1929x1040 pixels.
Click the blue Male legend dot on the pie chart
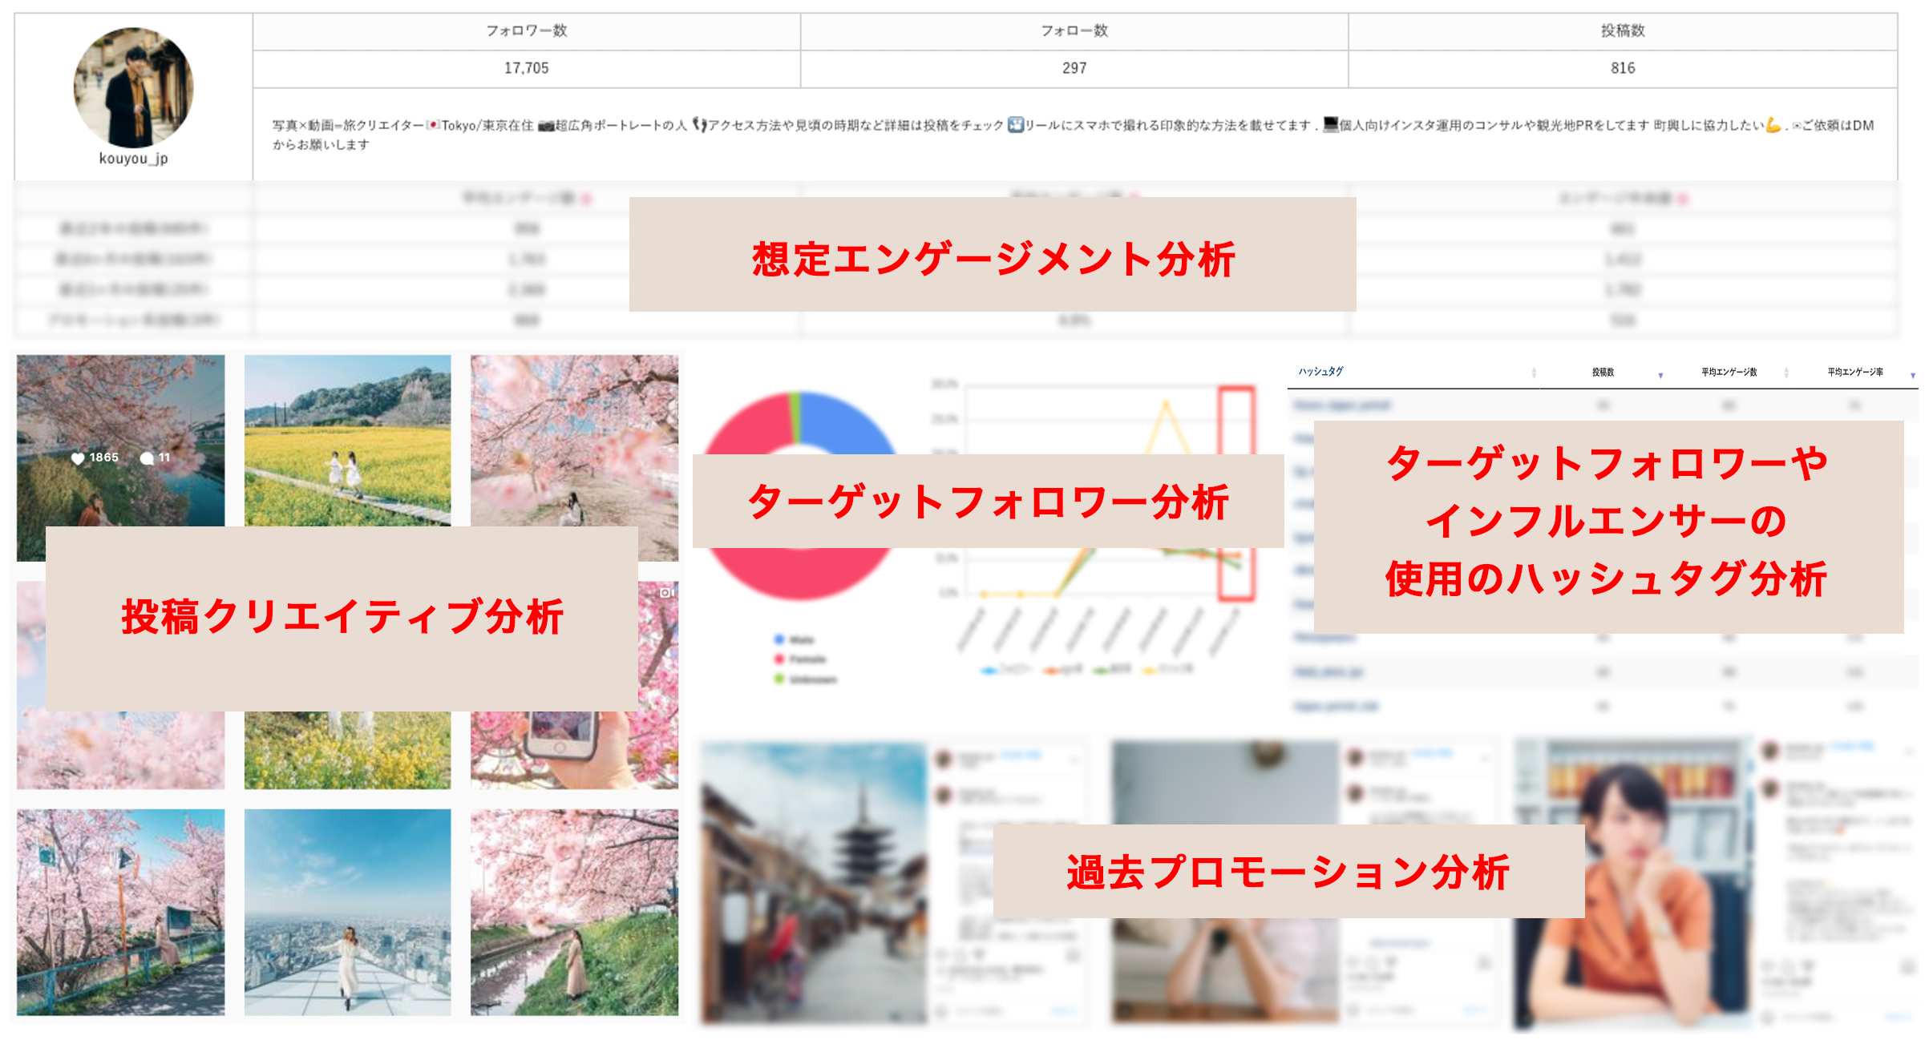point(778,639)
